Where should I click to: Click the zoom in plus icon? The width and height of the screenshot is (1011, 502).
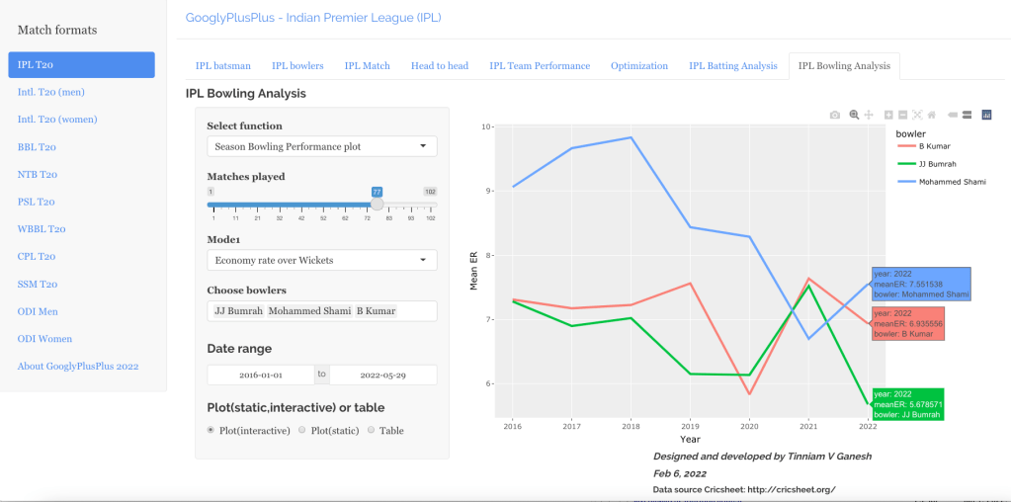tap(888, 115)
